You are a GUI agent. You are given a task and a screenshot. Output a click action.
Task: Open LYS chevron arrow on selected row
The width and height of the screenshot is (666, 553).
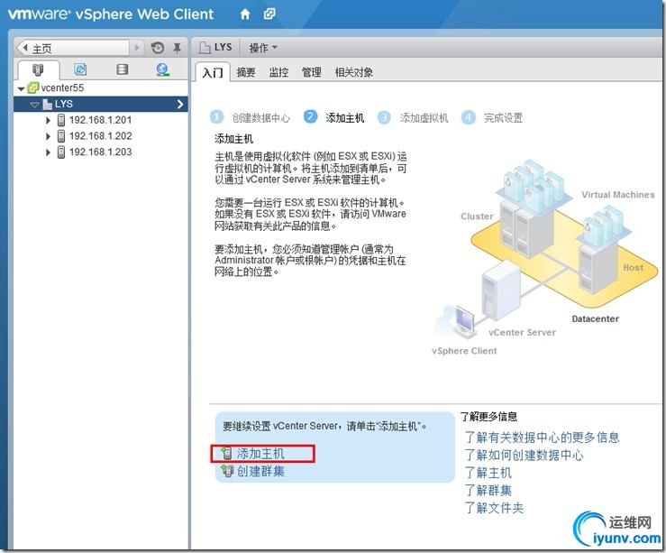180,104
